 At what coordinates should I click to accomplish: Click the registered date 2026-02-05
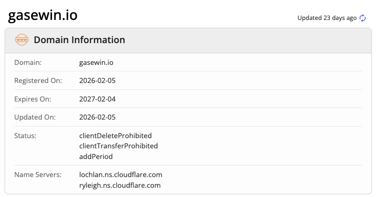click(97, 81)
